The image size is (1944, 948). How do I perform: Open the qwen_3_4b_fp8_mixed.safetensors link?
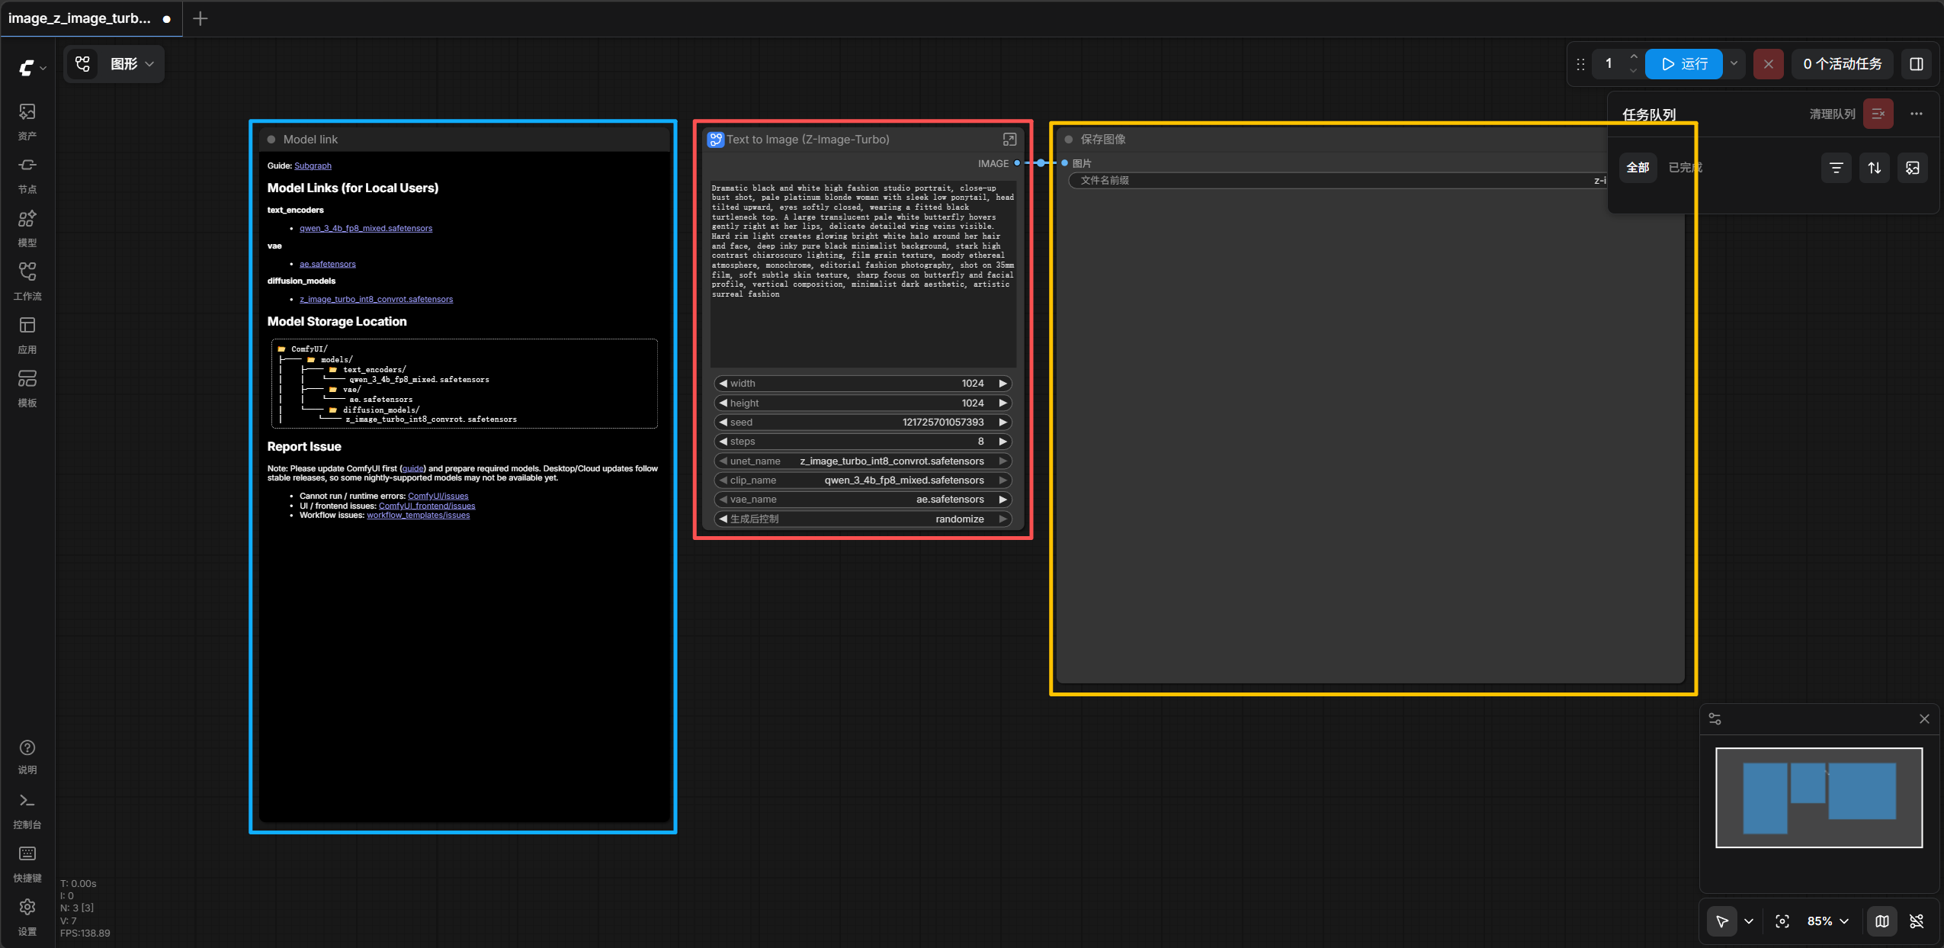(x=366, y=229)
